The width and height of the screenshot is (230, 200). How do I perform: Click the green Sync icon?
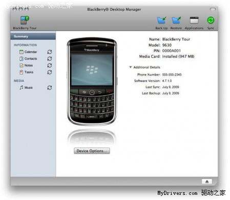(211, 20)
